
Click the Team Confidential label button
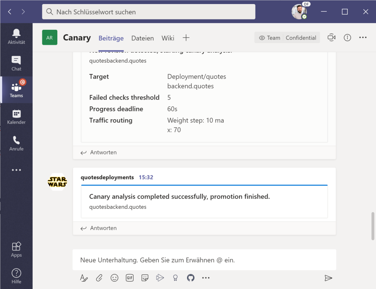click(287, 38)
